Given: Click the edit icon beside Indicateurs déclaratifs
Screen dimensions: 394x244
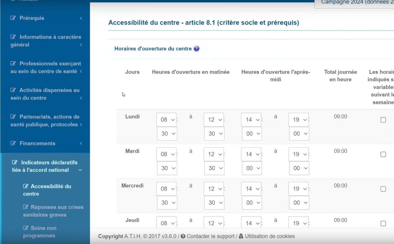Looking at the screenshot, I should point(15,162).
